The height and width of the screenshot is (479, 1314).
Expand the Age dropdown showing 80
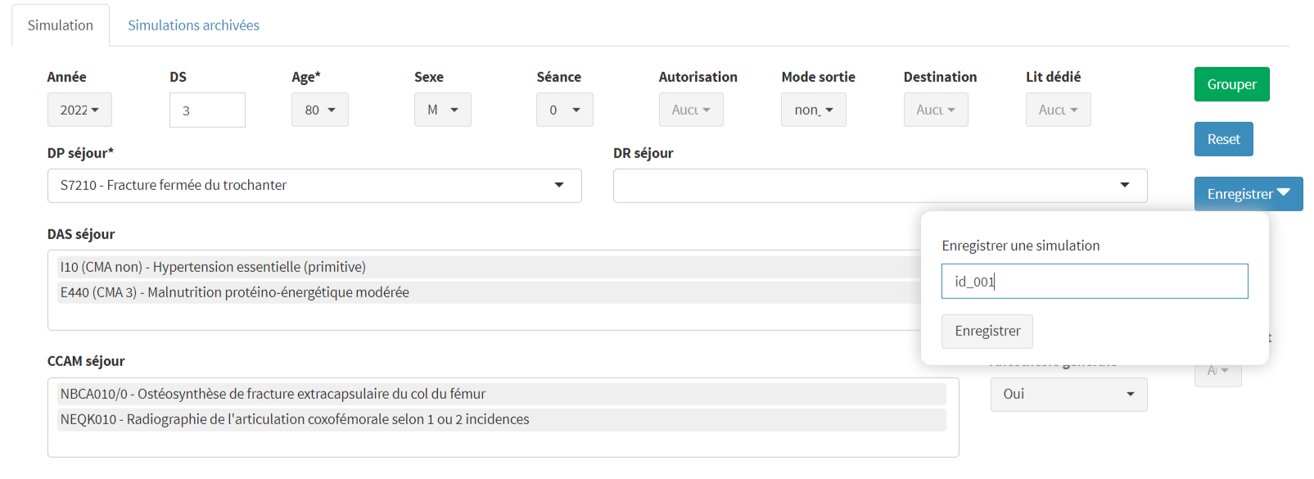click(320, 110)
